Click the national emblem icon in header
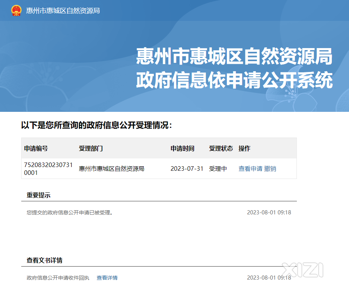Viewport: 349px width, 299px height. point(16,10)
